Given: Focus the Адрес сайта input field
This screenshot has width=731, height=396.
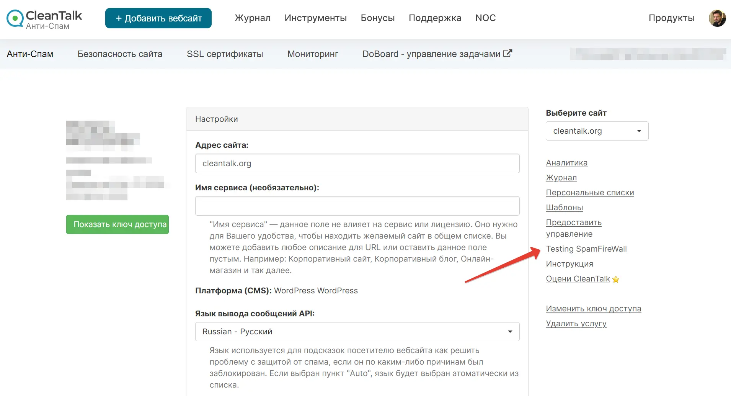Looking at the screenshot, I should 357,164.
